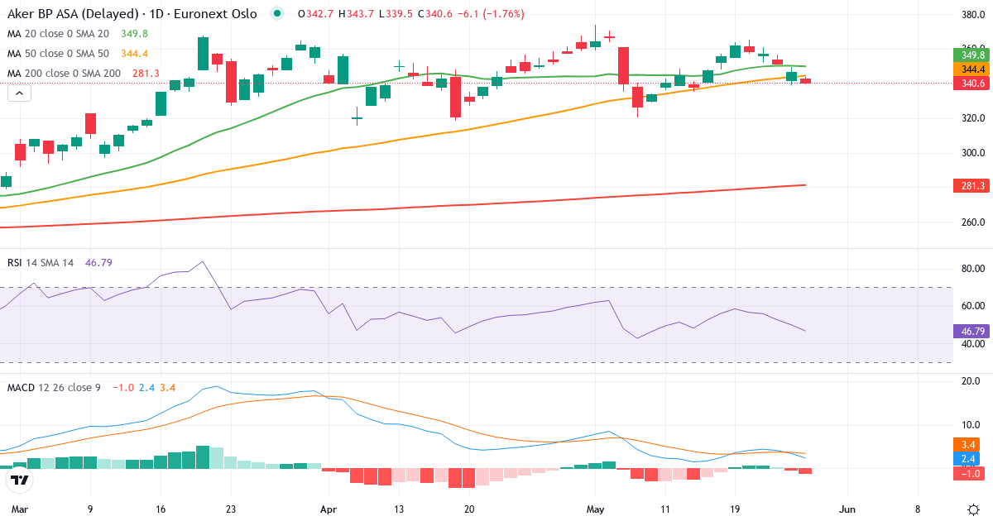Select MA 50 indicator legend
993x521 pixels.
tap(78, 54)
